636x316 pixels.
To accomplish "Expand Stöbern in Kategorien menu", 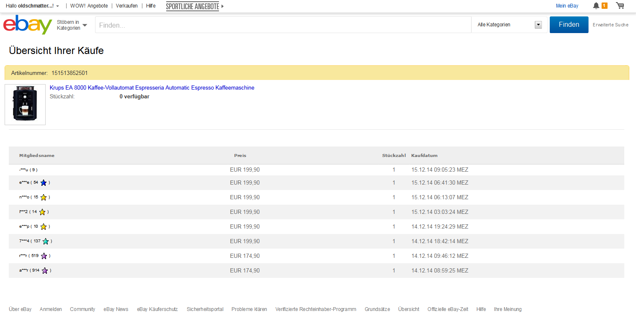I will [72, 25].
